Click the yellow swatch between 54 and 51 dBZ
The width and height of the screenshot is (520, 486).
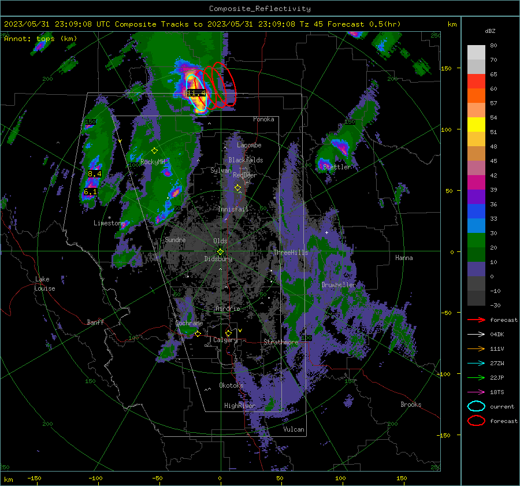[476, 125]
